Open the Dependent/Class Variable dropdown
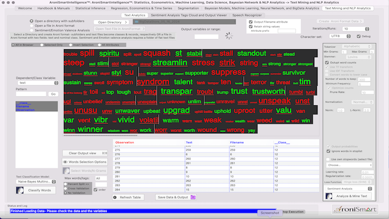389x219 pixels. (38, 83)
